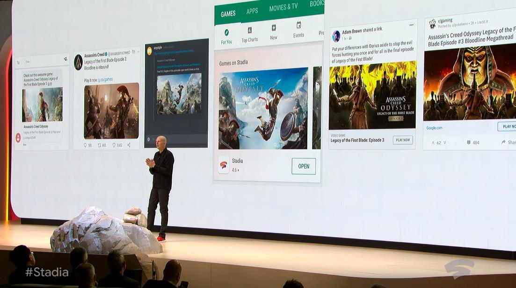Upvote the r/gaming Megathread post
Viewport: 516px width, 288px height.
[x=433, y=143]
